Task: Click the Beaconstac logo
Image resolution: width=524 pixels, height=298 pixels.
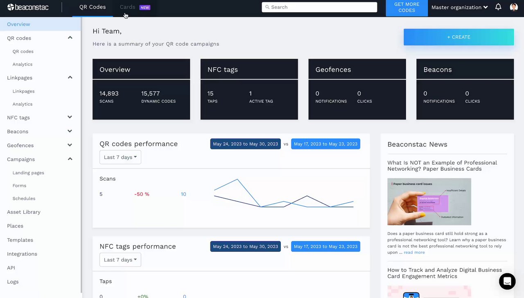Action: tap(28, 7)
